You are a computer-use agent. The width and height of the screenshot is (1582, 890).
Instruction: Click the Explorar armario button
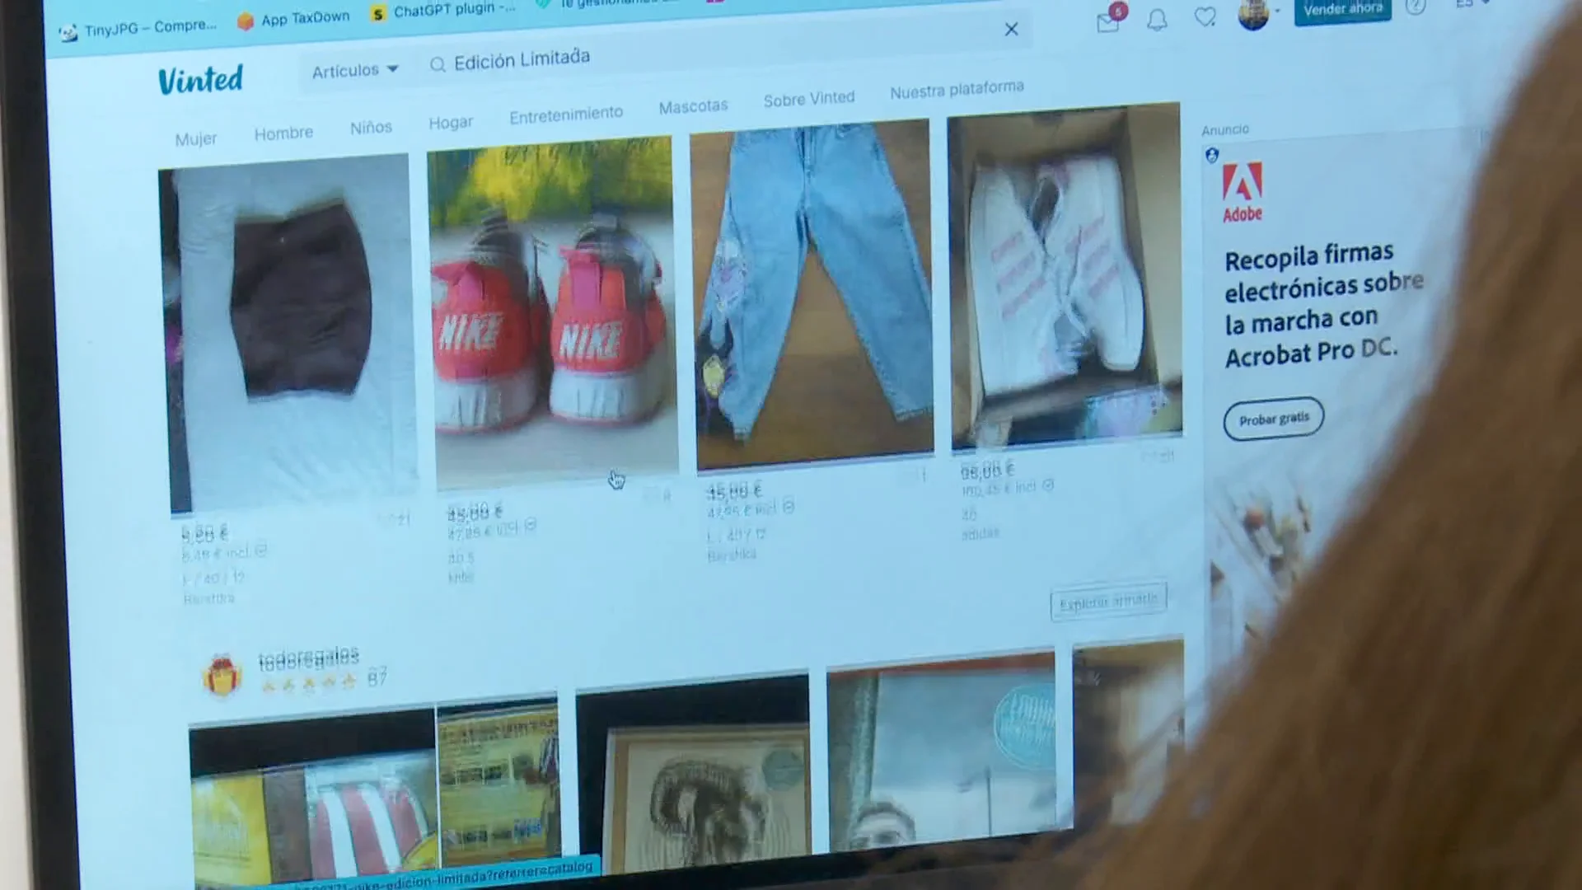pyautogui.click(x=1109, y=601)
